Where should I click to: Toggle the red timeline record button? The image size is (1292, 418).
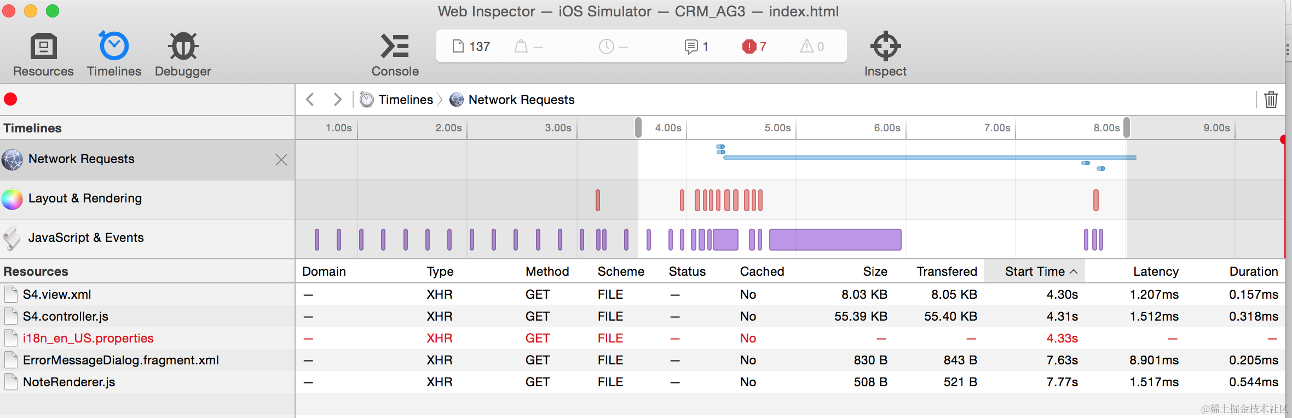point(10,99)
